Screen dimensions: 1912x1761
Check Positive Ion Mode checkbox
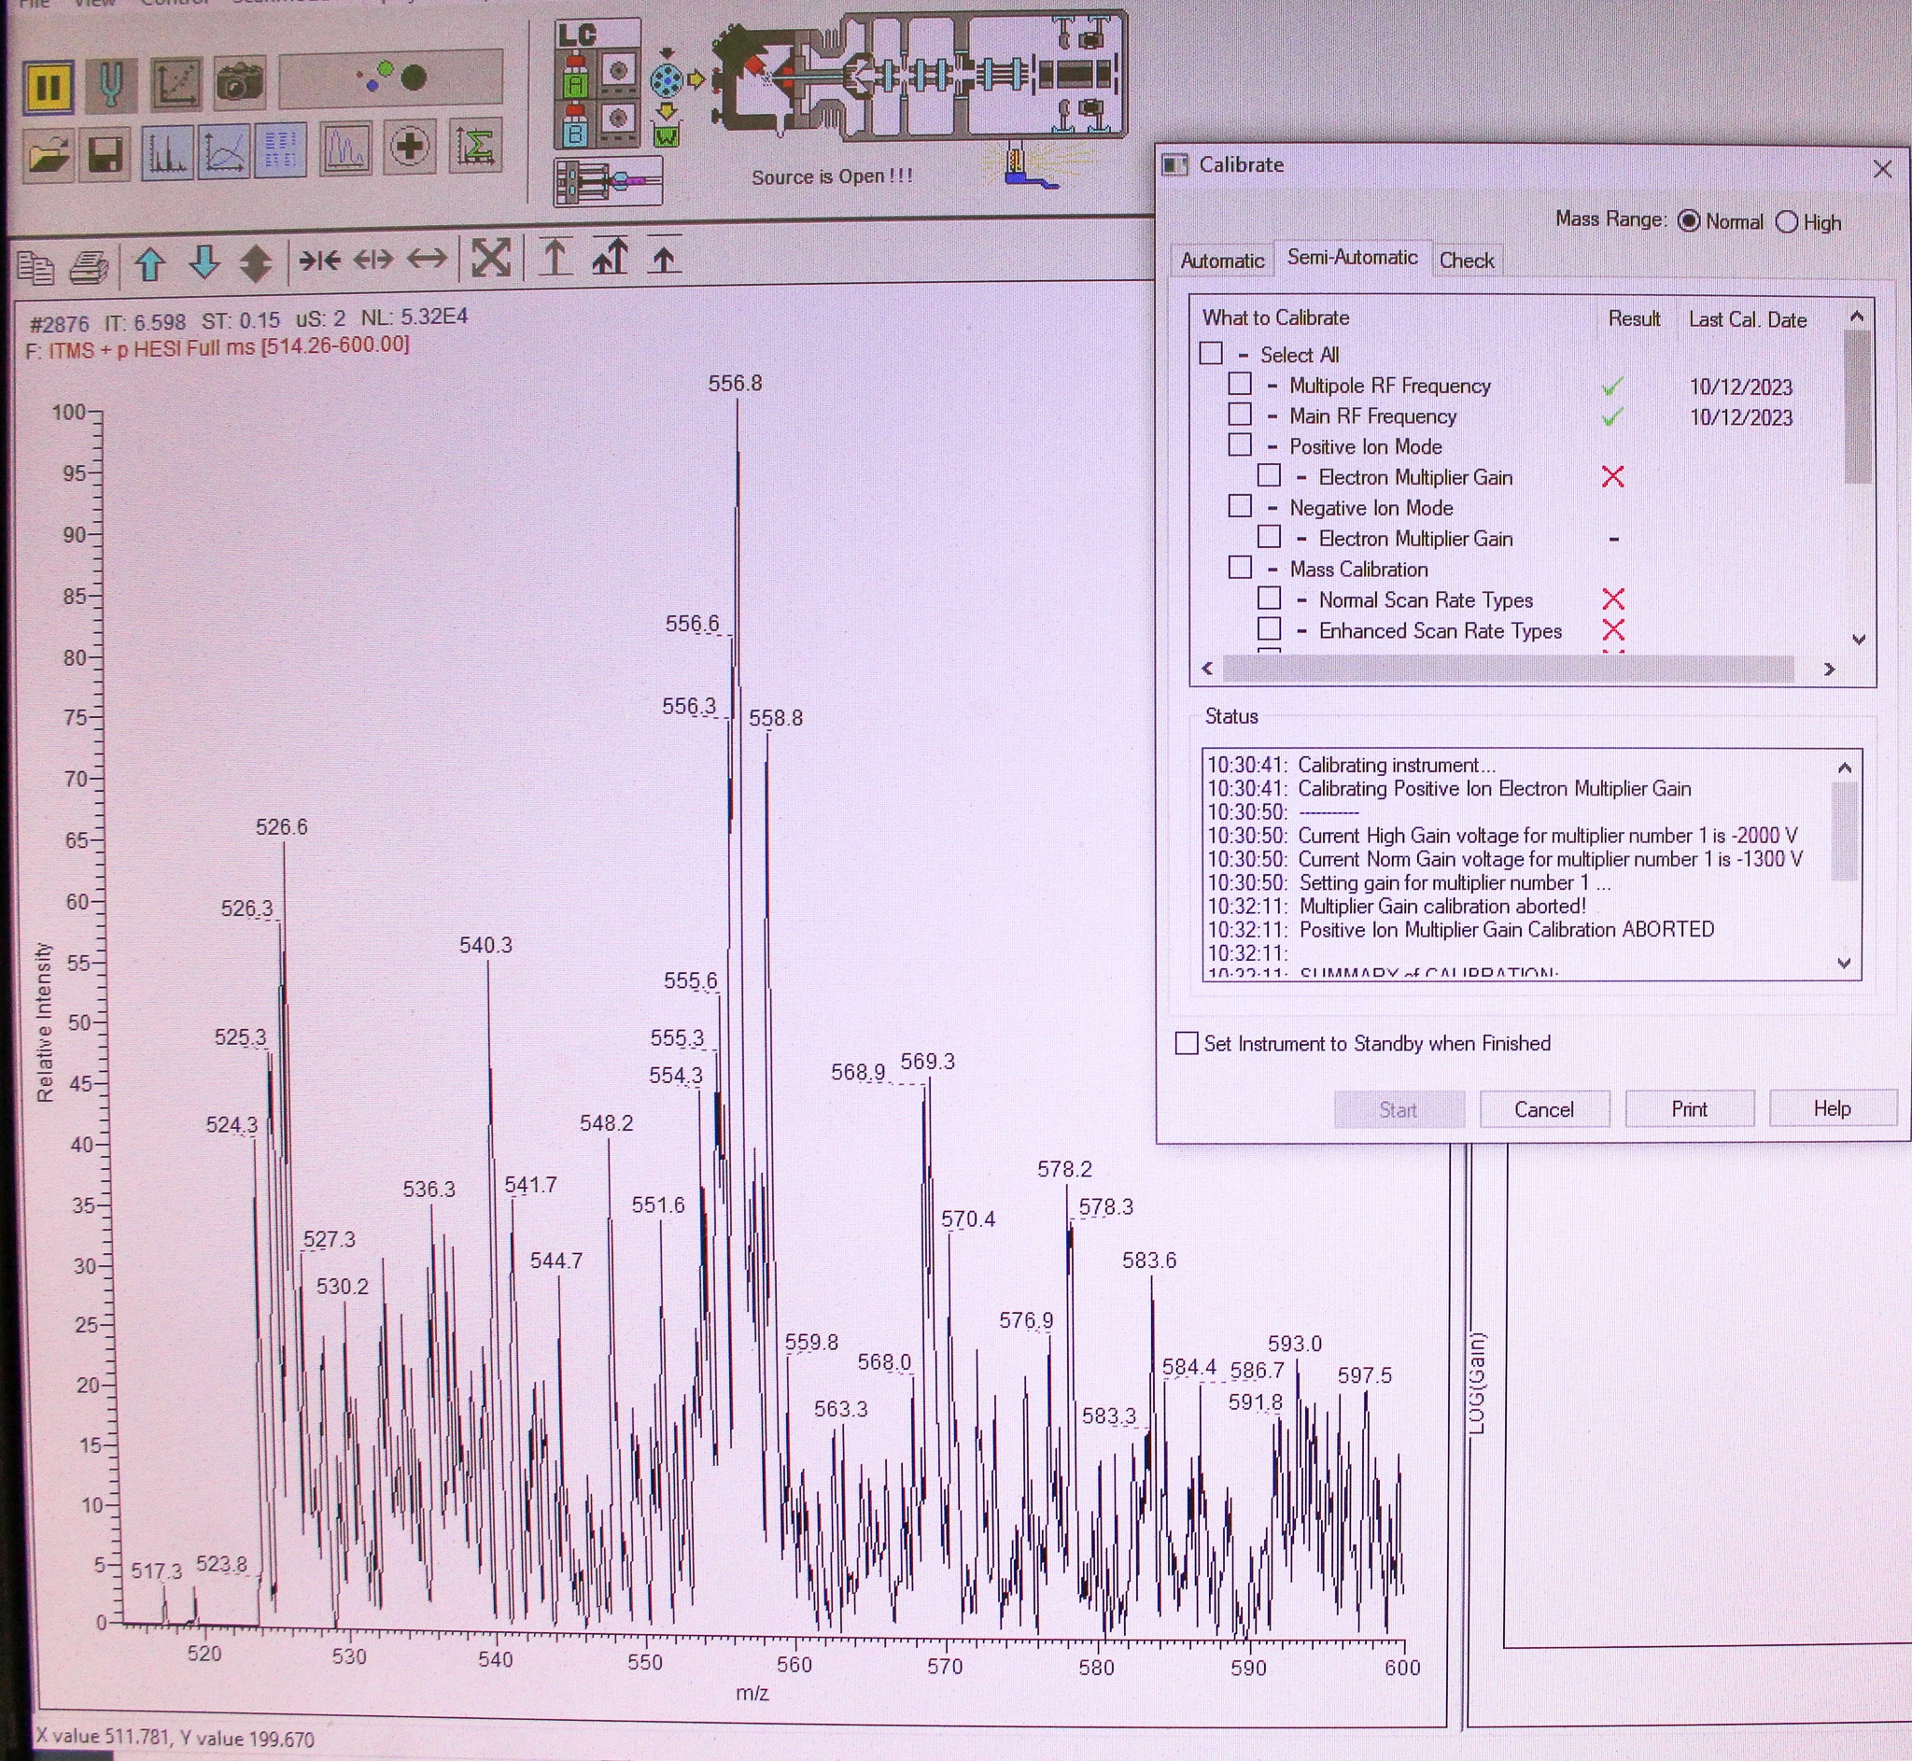click(1240, 445)
